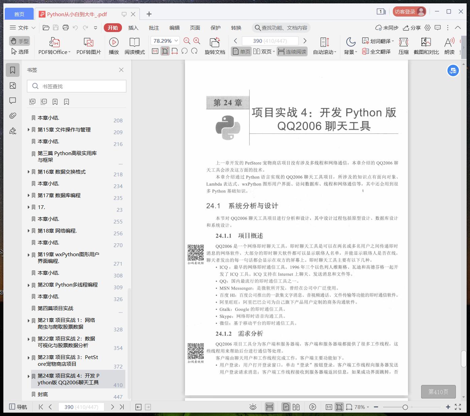The image size is (470, 416).
Task: Click the 压缩 compress tool
Action: (x=403, y=46)
